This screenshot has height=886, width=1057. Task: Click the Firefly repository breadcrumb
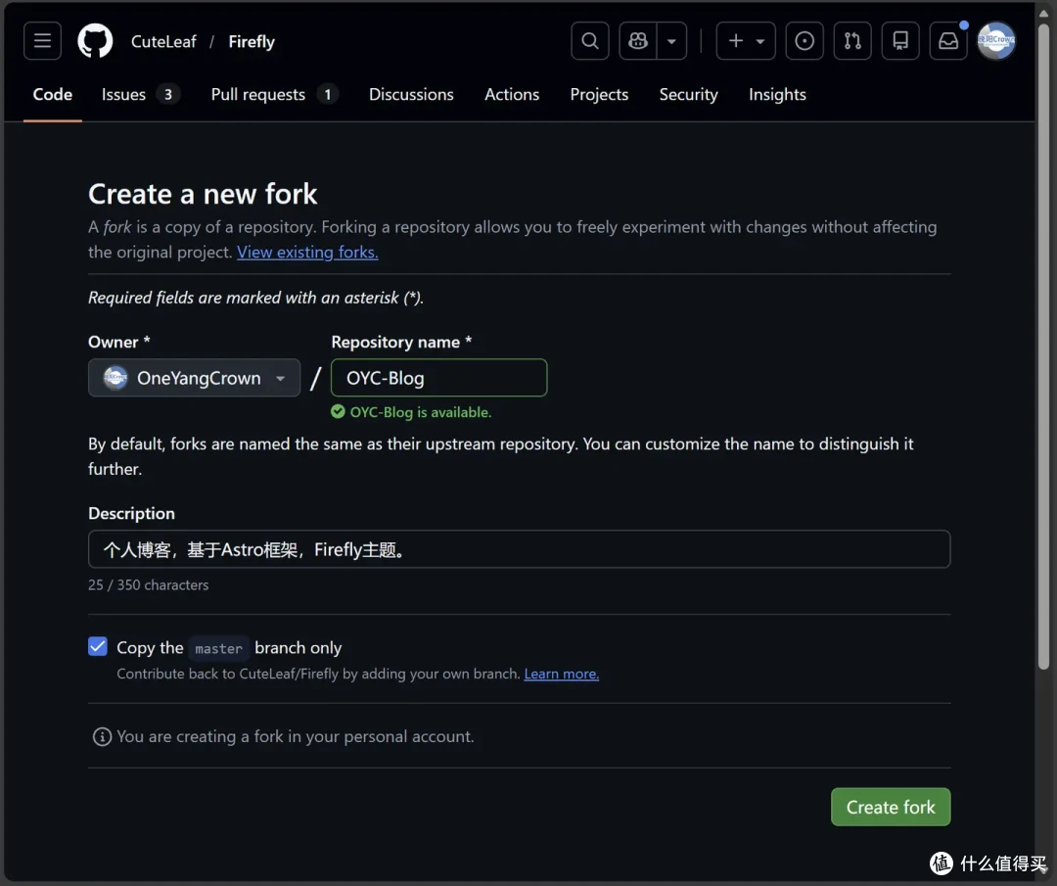(x=252, y=42)
